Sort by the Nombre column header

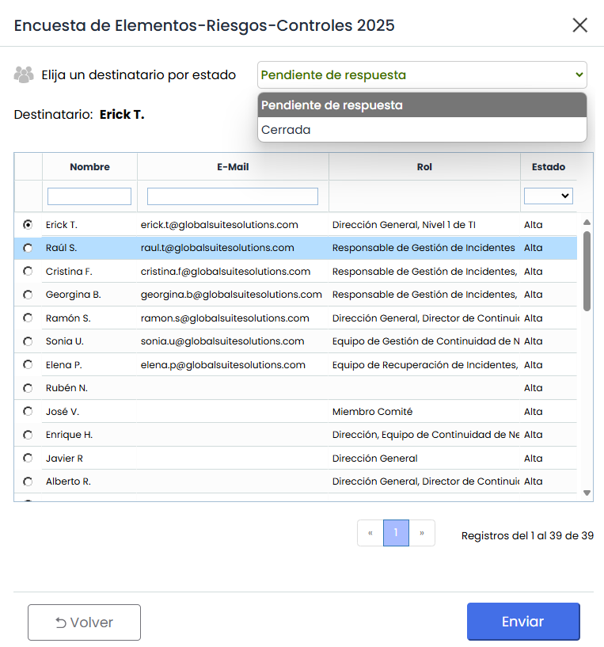[89, 167]
